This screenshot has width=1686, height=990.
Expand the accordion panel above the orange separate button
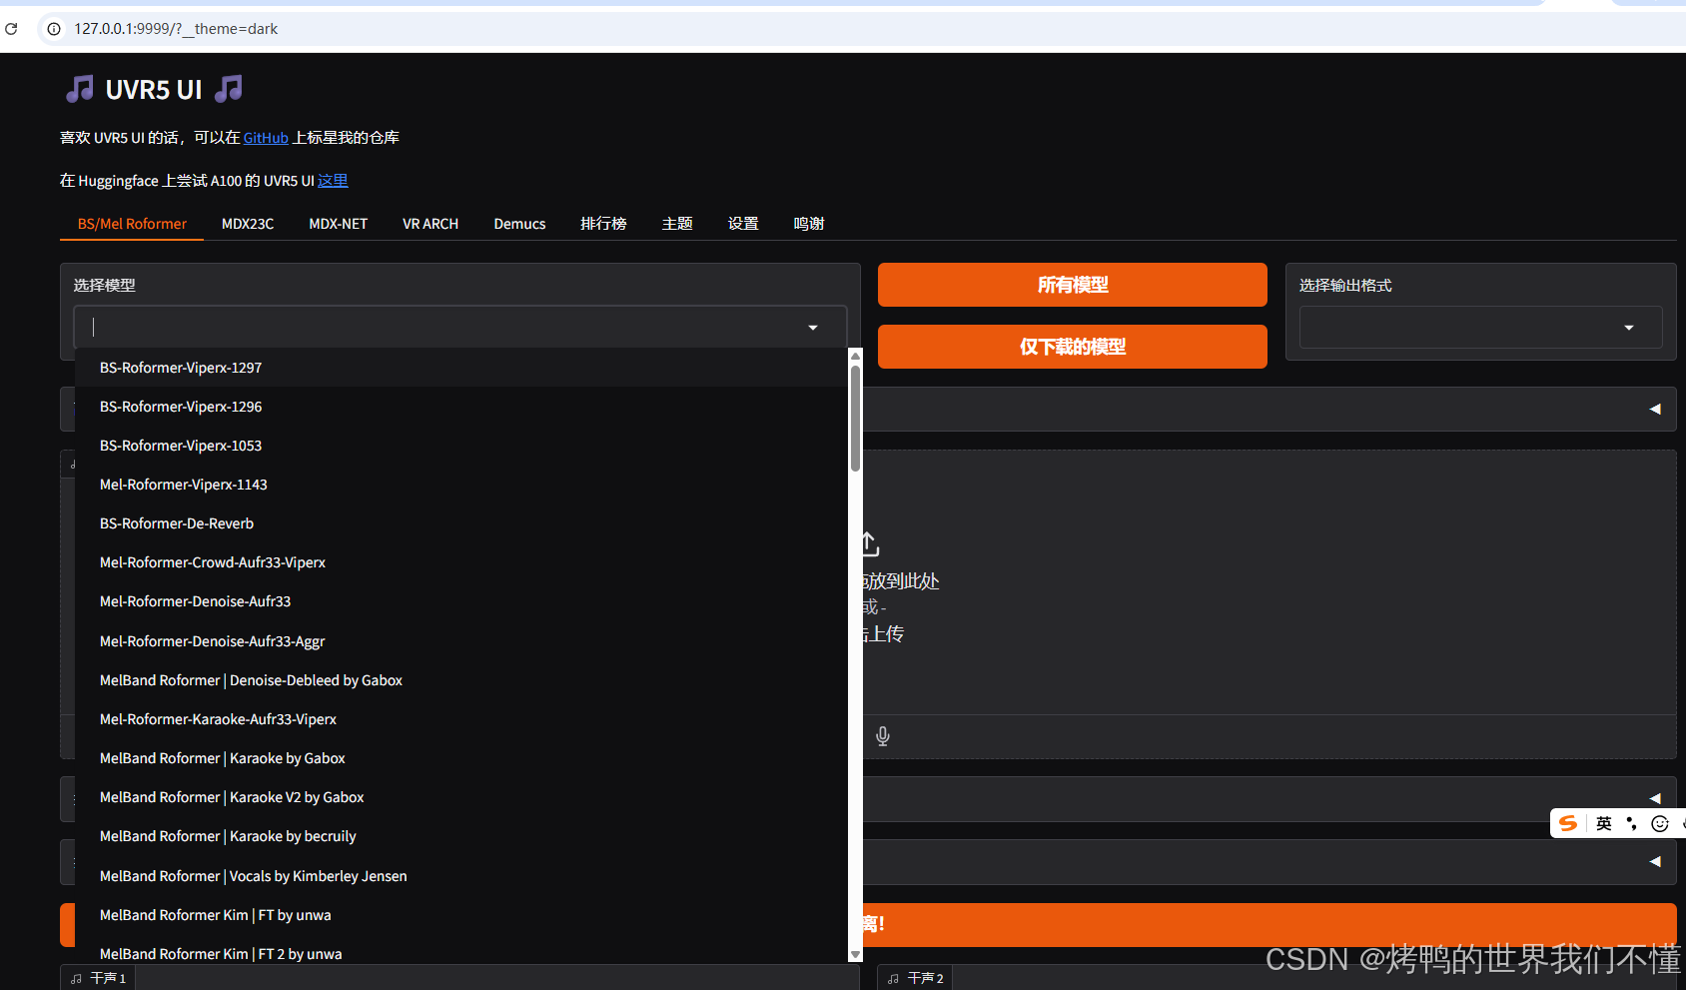[1655, 861]
